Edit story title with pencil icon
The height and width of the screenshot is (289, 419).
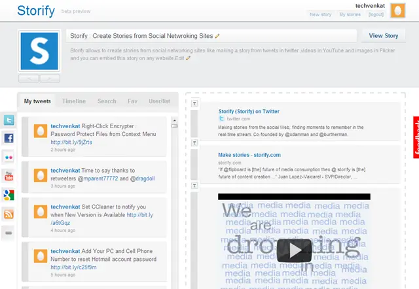217,36
